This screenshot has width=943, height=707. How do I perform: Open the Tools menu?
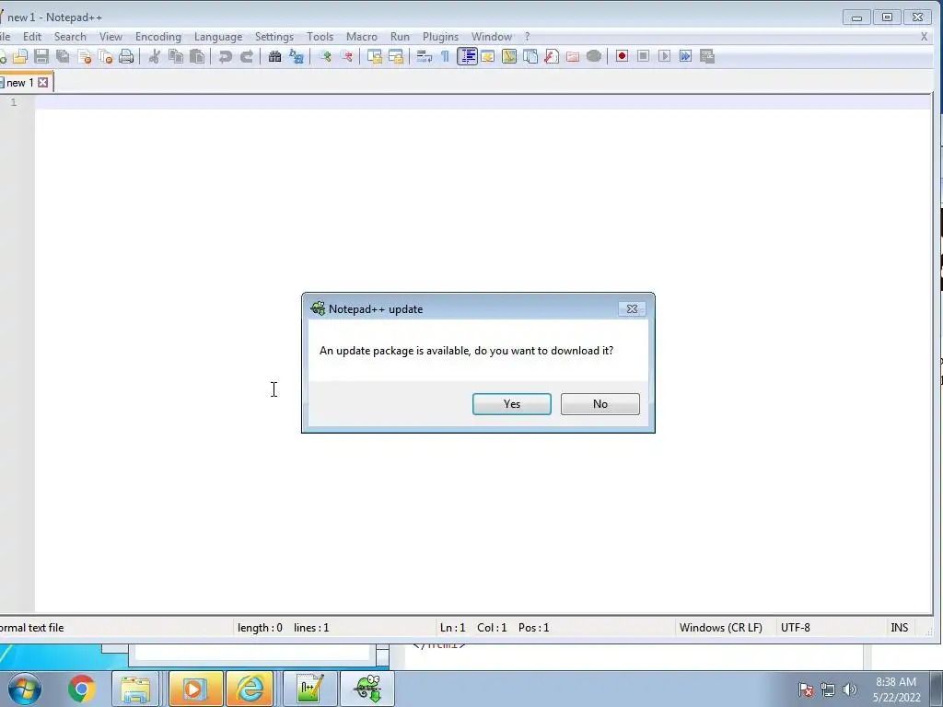pos(320,37)
